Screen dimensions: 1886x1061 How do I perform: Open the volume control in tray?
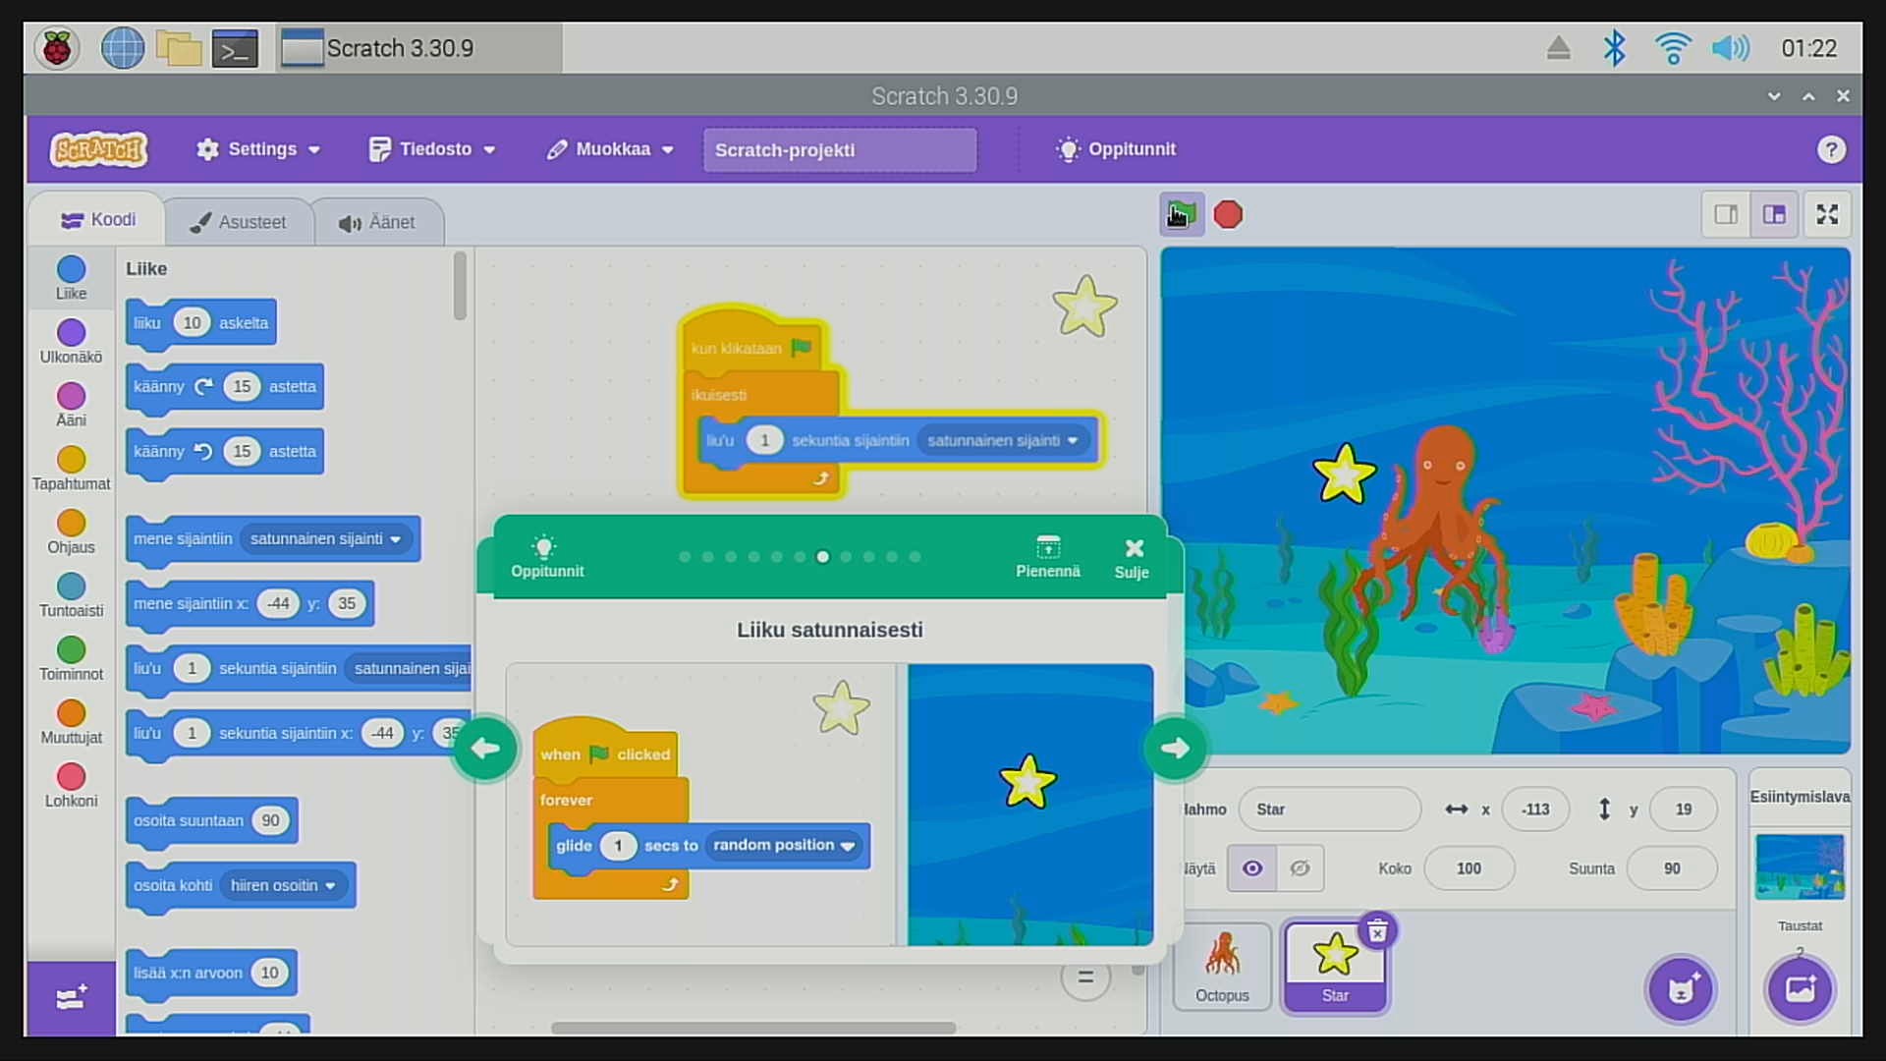pyautogui.click(x=1730, y=48)
